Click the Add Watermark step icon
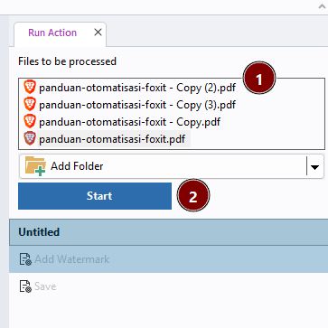The width and height of the screenshot is (328, 328). point(25,259)
